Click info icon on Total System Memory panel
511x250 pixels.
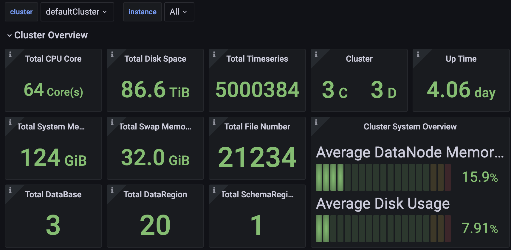coord(10,122)
